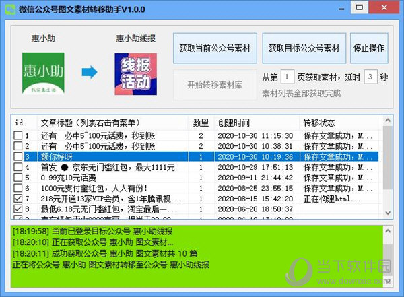The height and width of the screenshot is (297, 404).
Task: Click creation time 2020-08-15 15:42:20
Action: [x=255, y=199]
